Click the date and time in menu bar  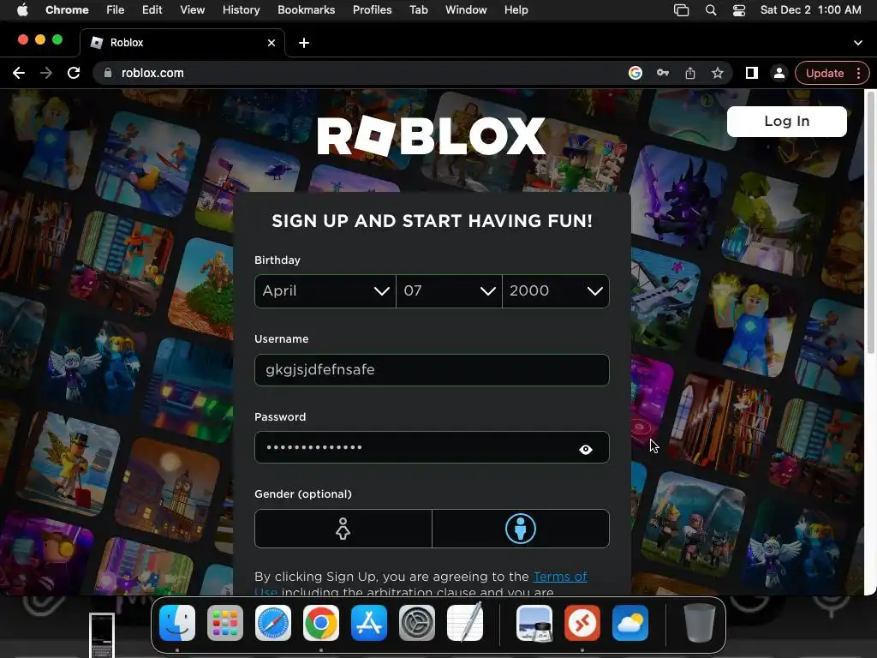click(x=810, y=10)
